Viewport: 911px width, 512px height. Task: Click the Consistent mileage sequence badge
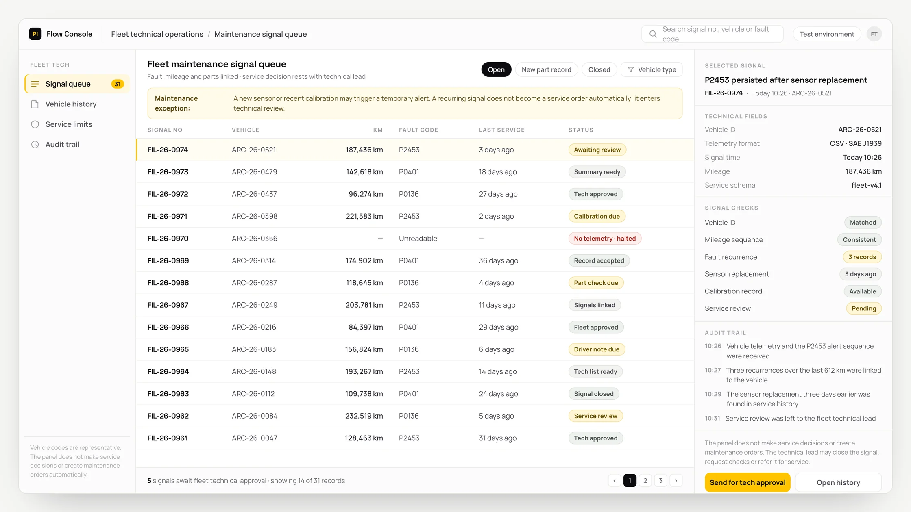859,240
